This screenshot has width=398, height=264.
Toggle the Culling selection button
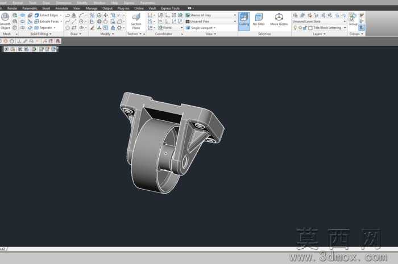coord(244,21)
